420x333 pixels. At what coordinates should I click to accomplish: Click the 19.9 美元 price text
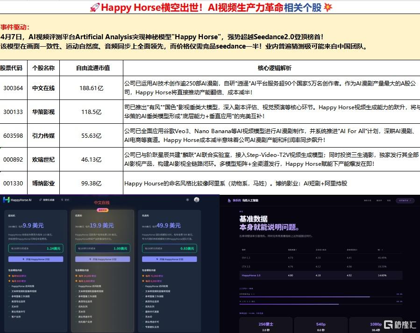pos(102,226)
